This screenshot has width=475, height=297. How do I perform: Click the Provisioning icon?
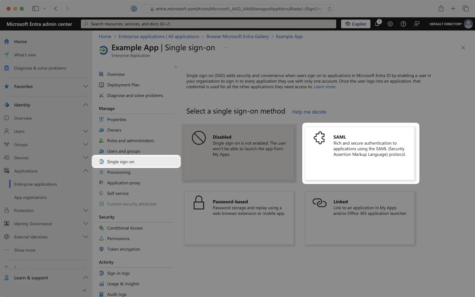[101, 172]
